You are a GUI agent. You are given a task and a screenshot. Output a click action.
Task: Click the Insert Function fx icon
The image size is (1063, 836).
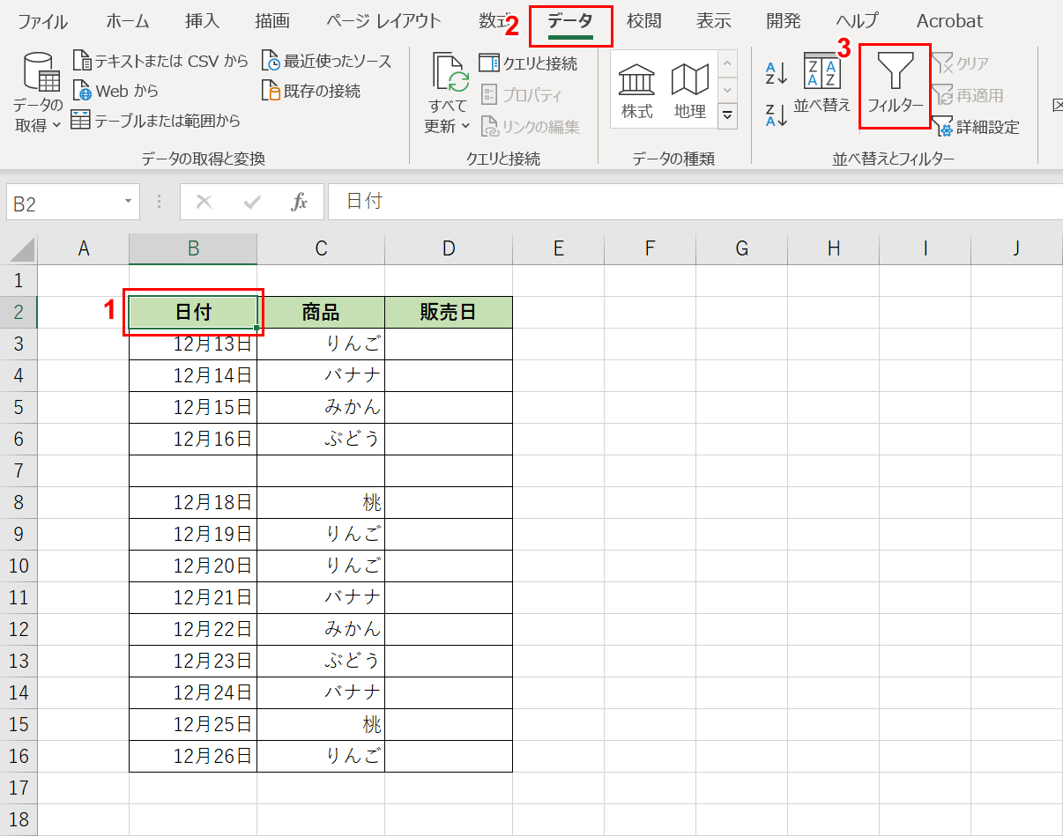[300, 203]
